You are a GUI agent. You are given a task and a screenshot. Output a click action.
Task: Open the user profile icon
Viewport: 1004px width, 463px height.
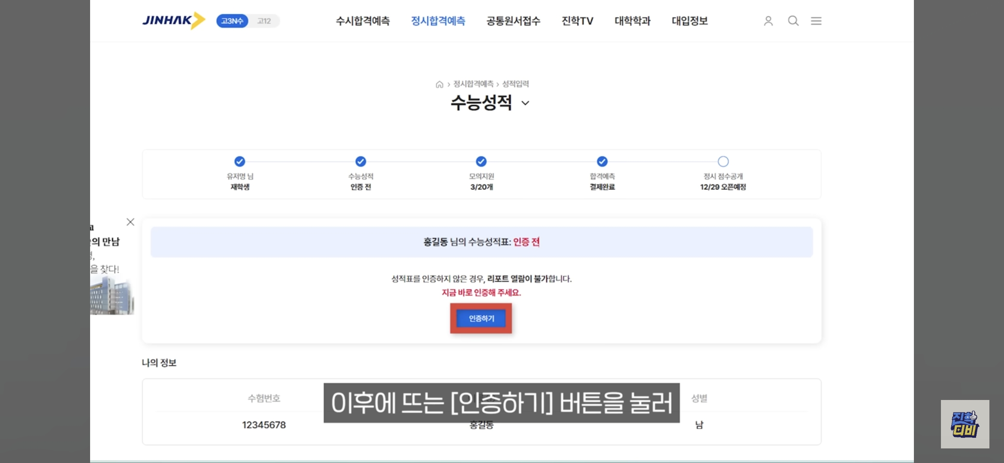point(768,21)
